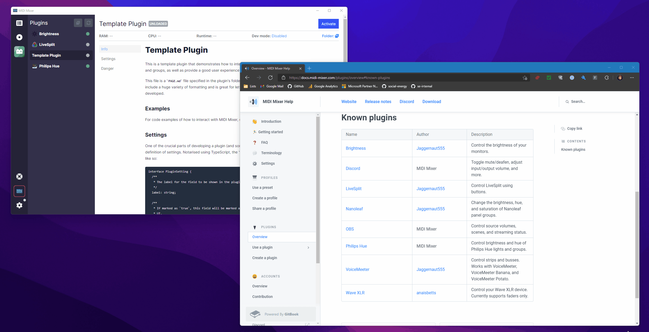Open the mappings list icon in MIDI Mixer sidebar
This screenshot has height=332, width=649.
pyautogui.click(x=19, y=23)
